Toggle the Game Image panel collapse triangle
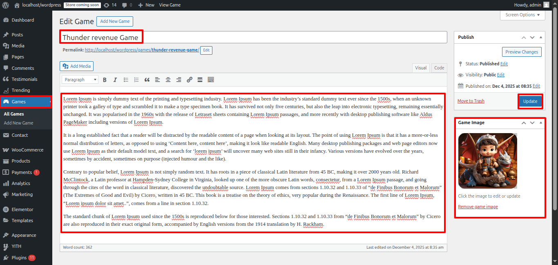 point(541,122)
